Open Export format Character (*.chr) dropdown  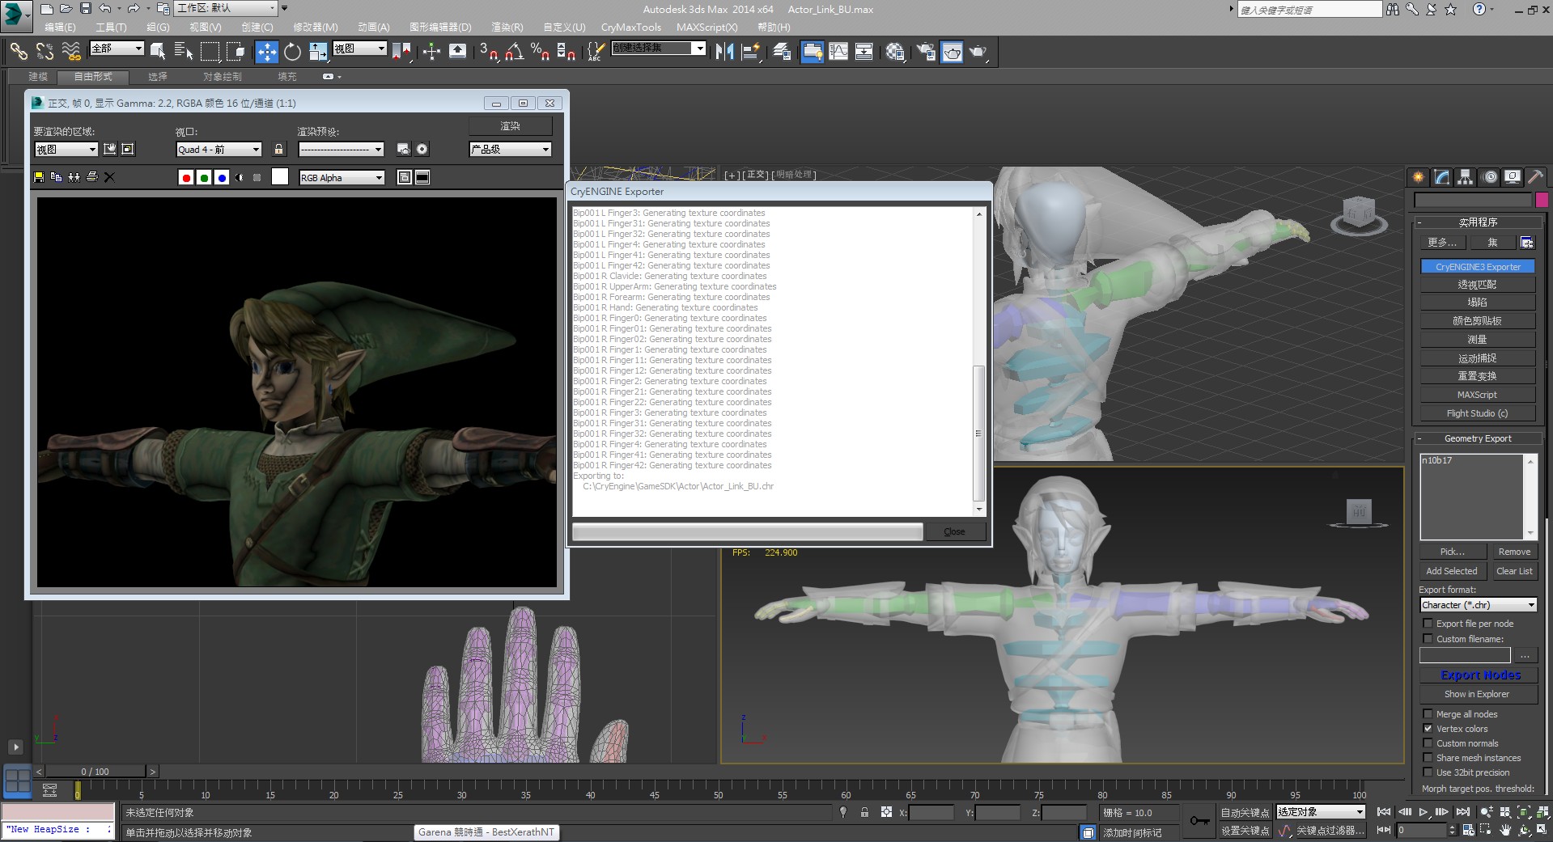[x=1478, y=605]
